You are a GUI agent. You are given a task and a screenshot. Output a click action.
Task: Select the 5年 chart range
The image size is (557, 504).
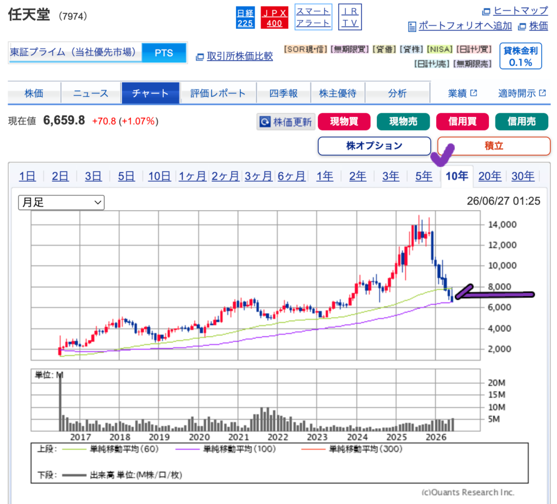(x=424, y=176)
